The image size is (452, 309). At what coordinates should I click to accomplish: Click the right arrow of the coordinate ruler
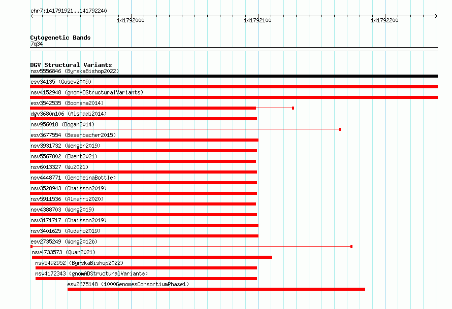coord(436,16)
